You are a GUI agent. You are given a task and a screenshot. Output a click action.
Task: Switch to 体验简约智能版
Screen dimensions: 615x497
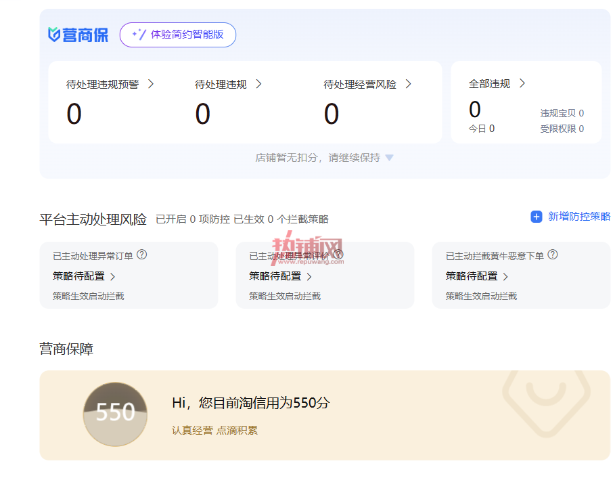click(x=178, y=35)
